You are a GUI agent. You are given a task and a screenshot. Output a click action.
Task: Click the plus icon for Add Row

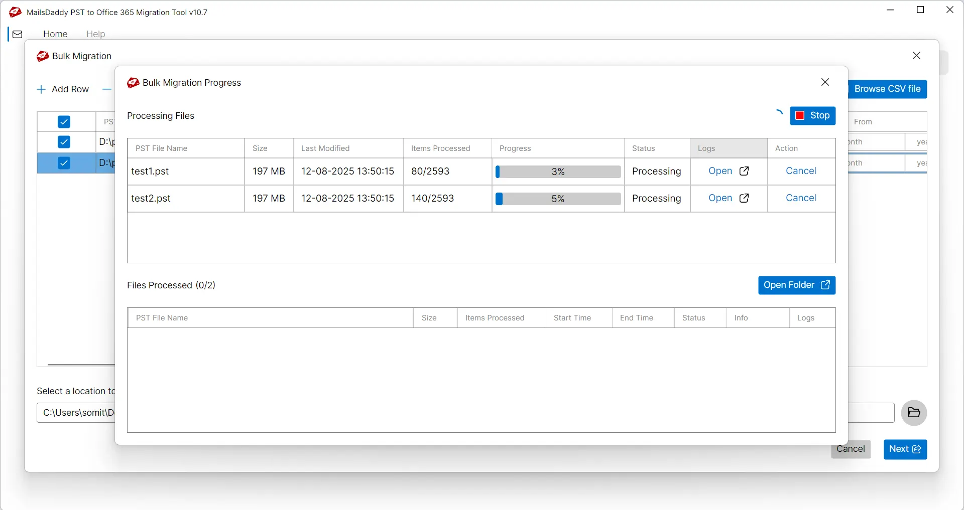click(41, 89)
